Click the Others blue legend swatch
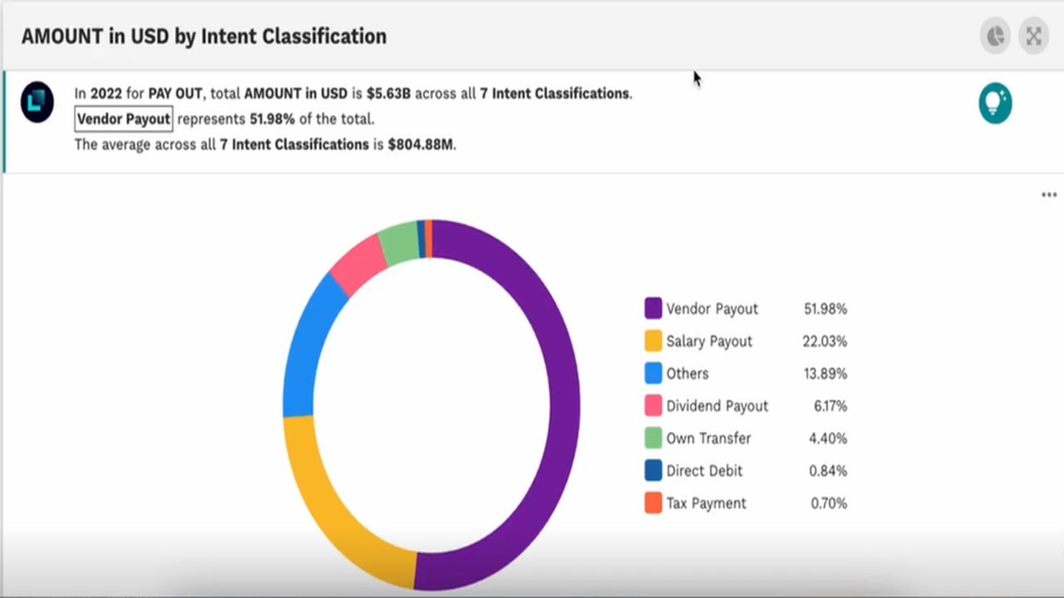 [x=653, y=373]
